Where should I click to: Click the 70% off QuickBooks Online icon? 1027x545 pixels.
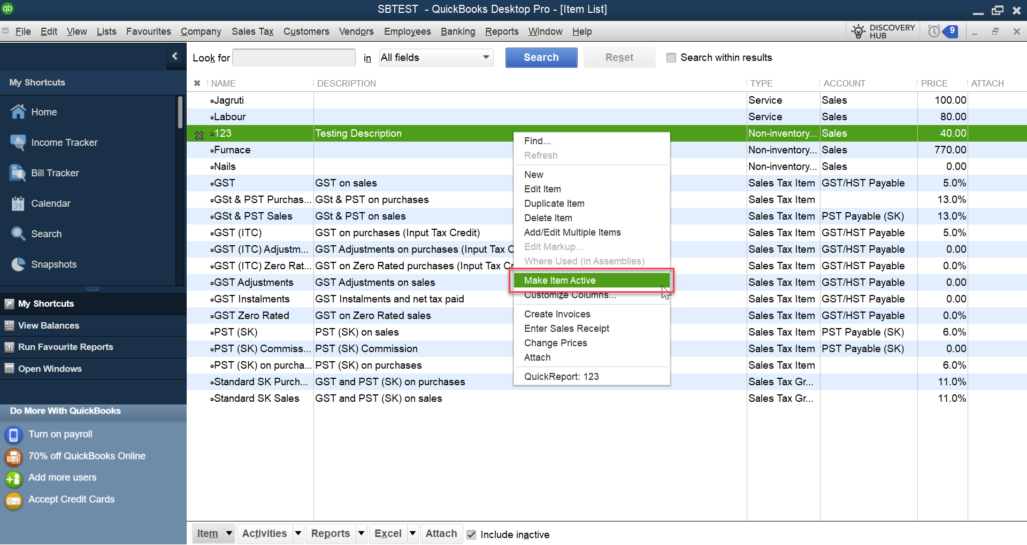(x=13, y=456)
